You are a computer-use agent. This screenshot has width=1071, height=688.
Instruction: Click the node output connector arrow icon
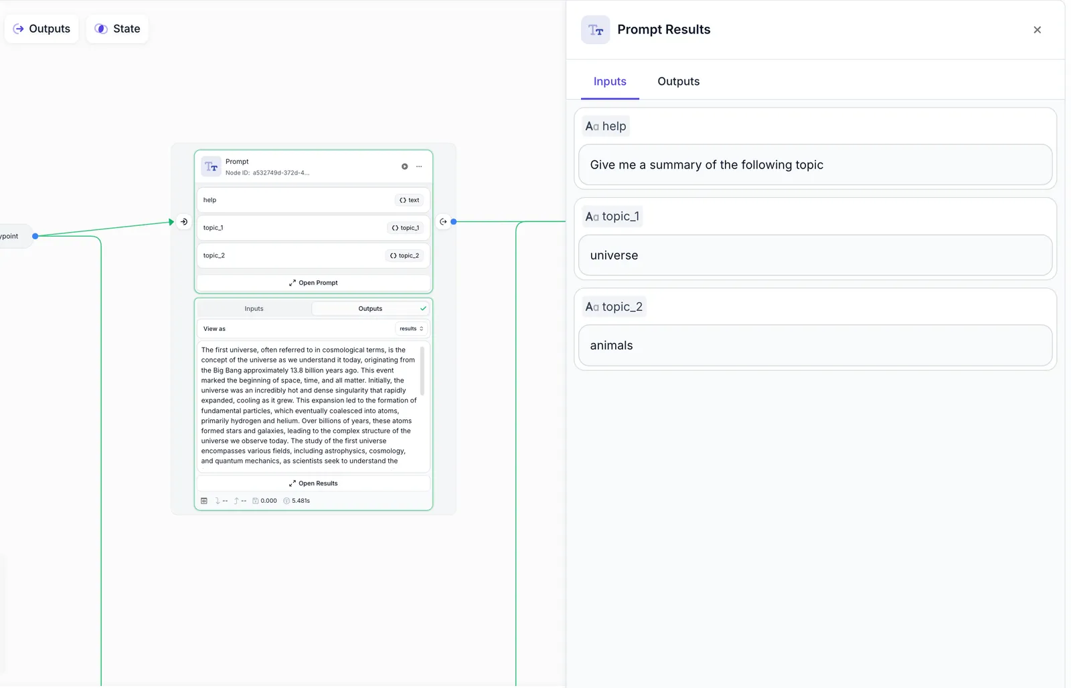[443, 221]
